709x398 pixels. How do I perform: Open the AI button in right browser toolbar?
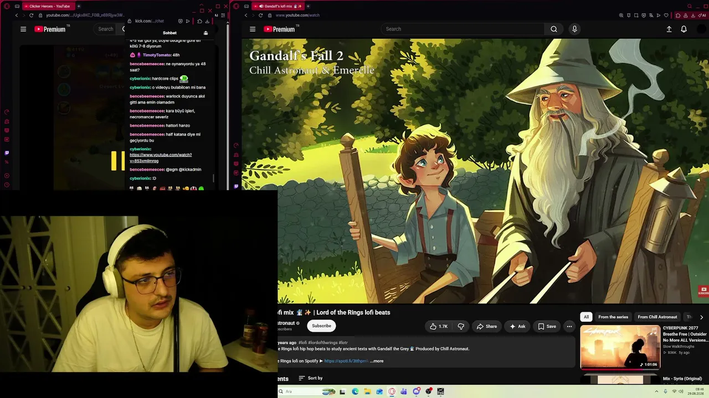[x=702, y=15]
